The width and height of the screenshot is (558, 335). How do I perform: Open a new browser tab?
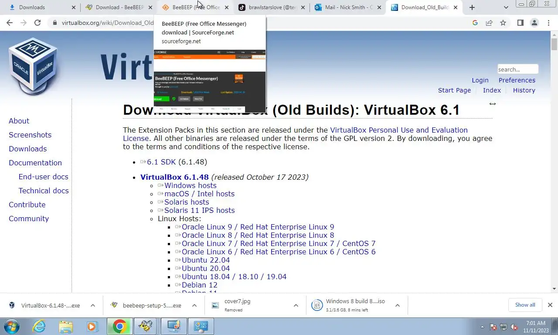tap(472, 7)
